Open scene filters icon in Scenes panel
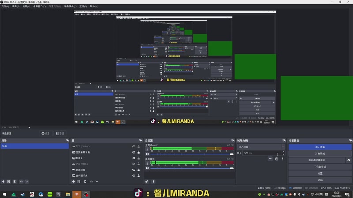 (x=15, y=181)
